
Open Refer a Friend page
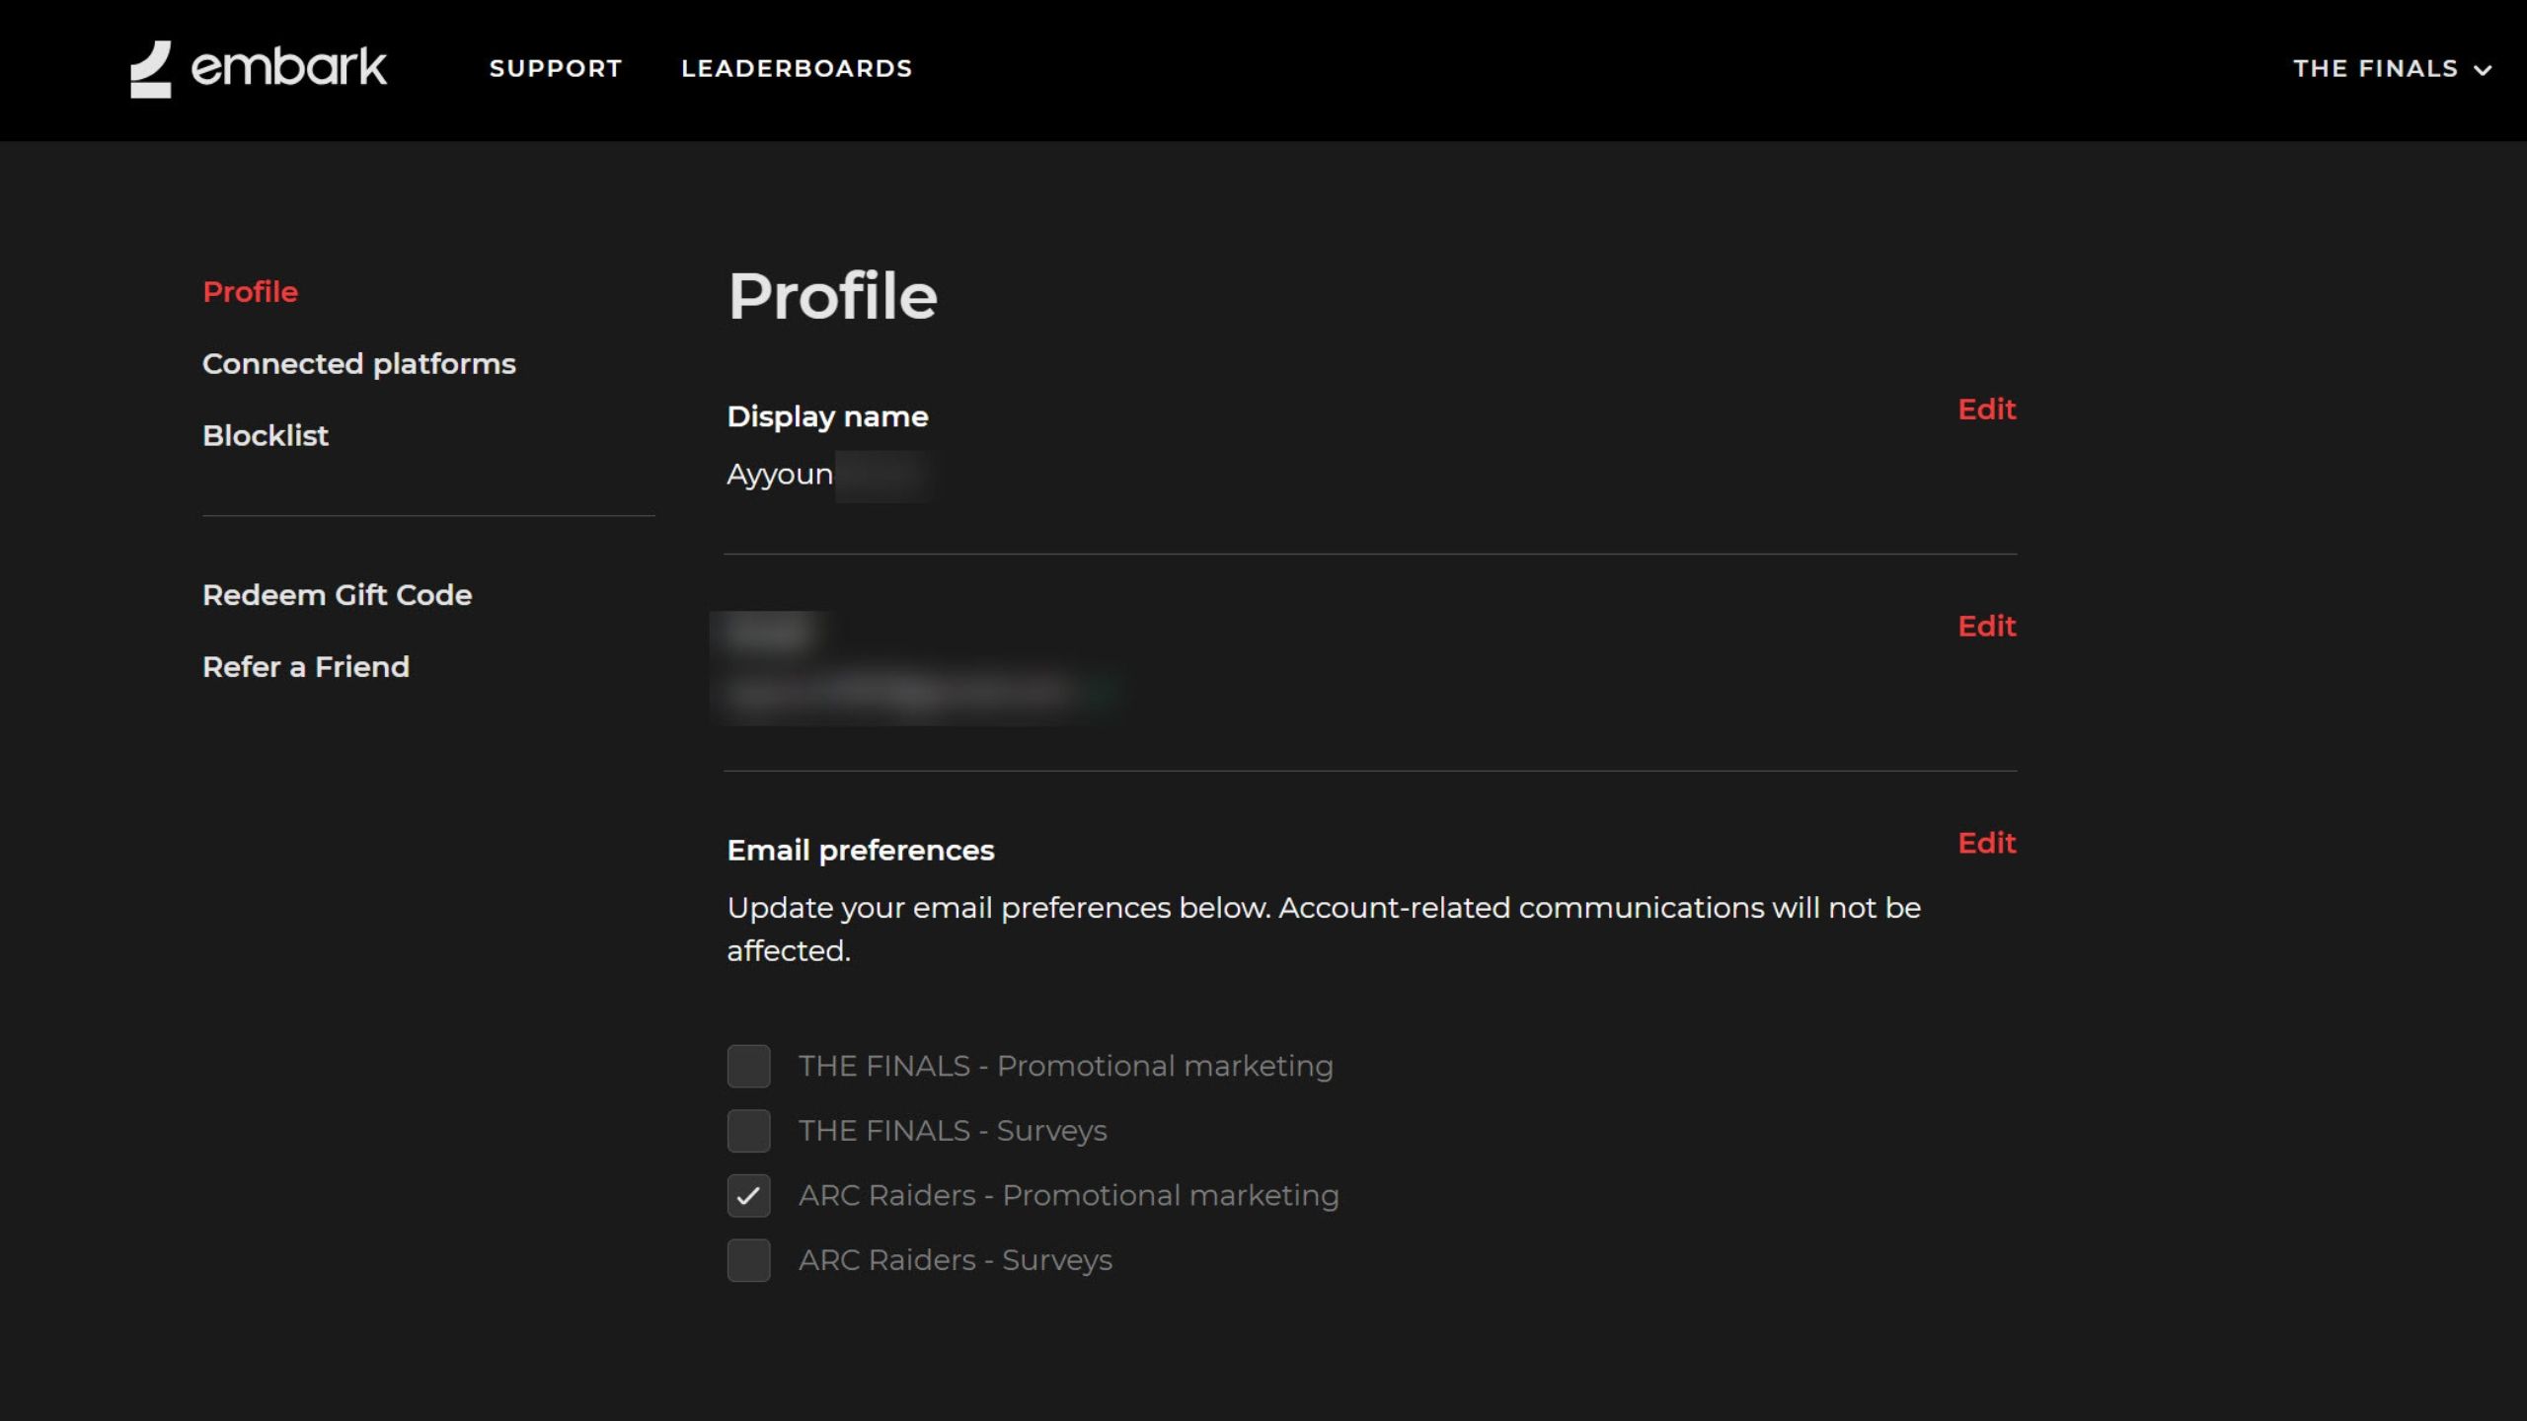(305, 667)
